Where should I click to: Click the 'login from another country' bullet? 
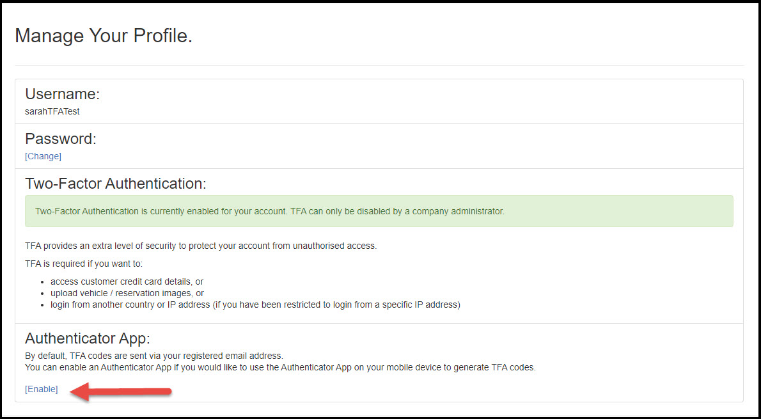(255, 304)
